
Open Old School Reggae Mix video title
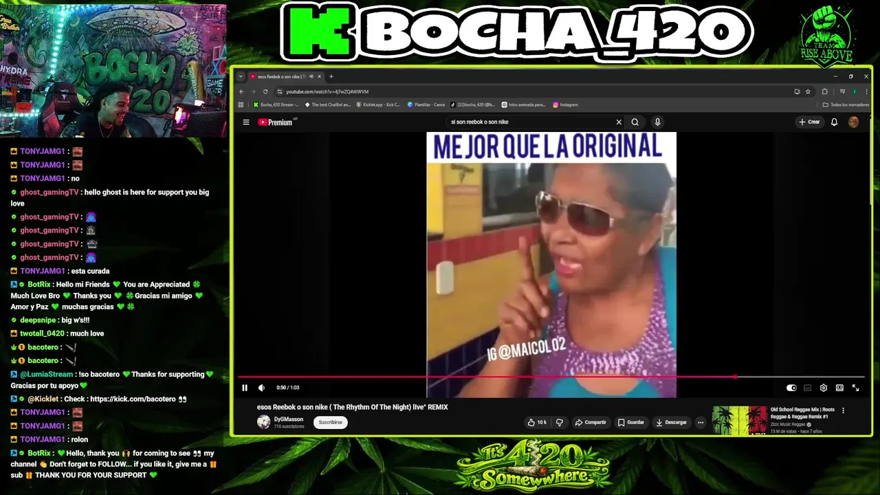tap(802, 412)
